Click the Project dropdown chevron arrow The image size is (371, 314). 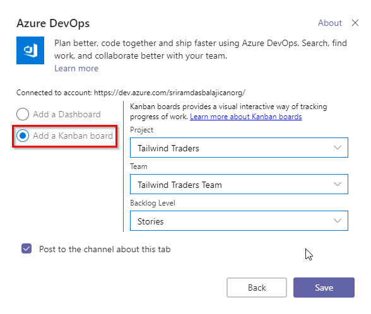[x=337, y=148]
